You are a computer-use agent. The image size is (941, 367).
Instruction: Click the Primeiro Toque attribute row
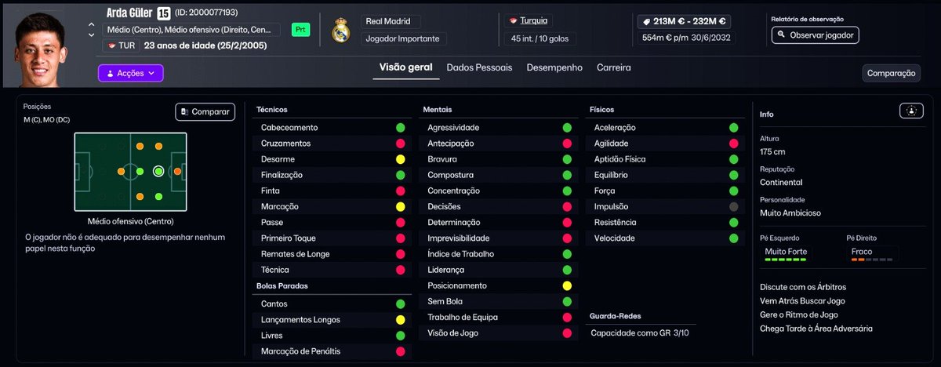[332, 238]
